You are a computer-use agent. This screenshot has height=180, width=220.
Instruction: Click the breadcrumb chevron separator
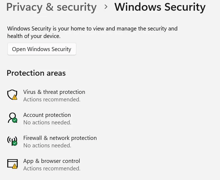[106, 7]
